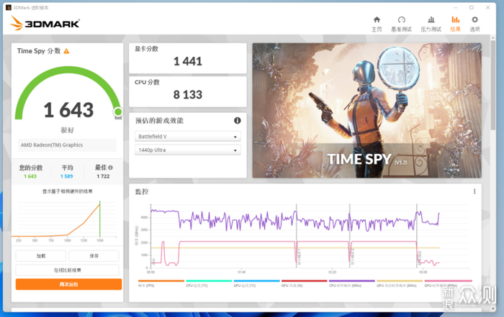
Task: Click the vertical scrollbar of the results page
Action: [x=493, y=85]
